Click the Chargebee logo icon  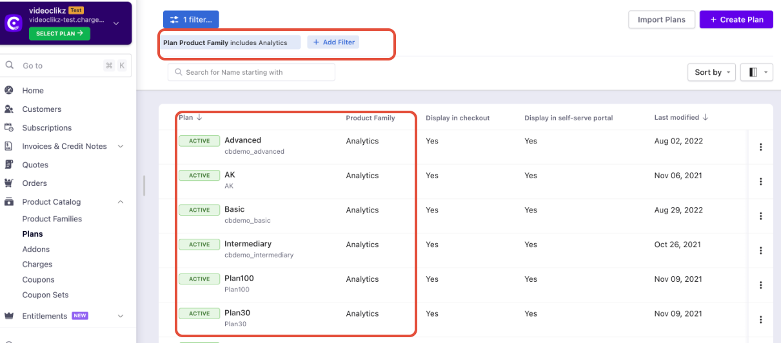coord(14,23)
